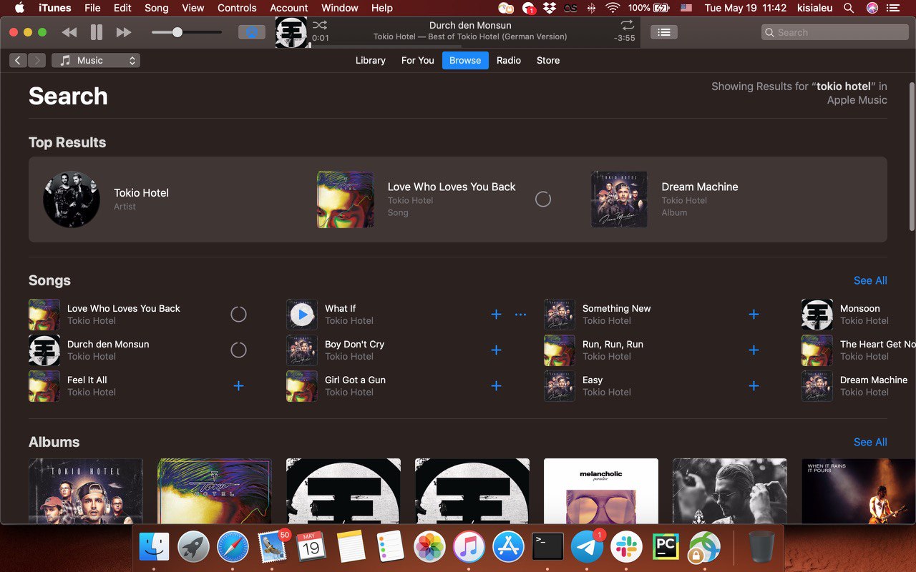Image resolution: width=916 pixels, height=572 pixels.
Task: Open the Wi-Fi status menu
Action: 613,8
